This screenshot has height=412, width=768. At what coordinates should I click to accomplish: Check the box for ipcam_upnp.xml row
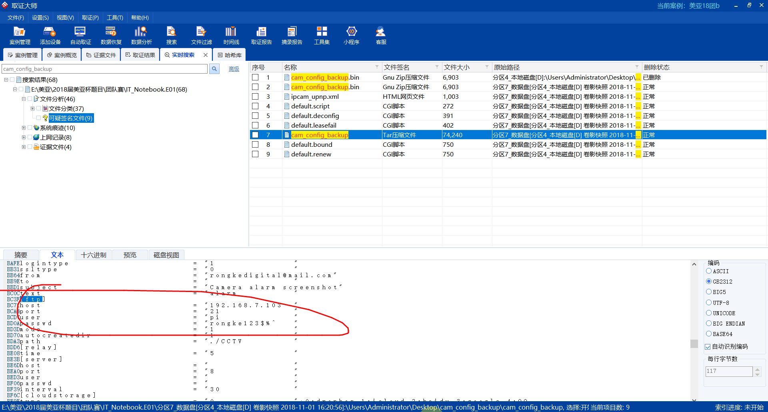point(255,96)
